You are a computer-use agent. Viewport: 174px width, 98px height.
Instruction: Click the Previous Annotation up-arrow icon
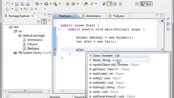click(16, 9)
